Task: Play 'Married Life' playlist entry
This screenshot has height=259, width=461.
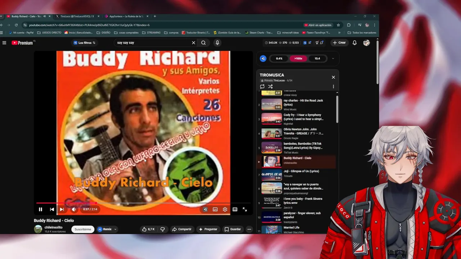Action: pyautogui.click(x=297, y=230)
